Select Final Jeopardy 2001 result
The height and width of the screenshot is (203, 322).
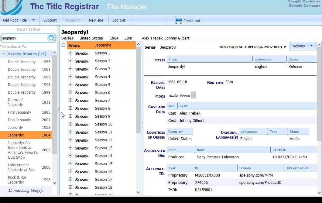(x=26, y=120)
